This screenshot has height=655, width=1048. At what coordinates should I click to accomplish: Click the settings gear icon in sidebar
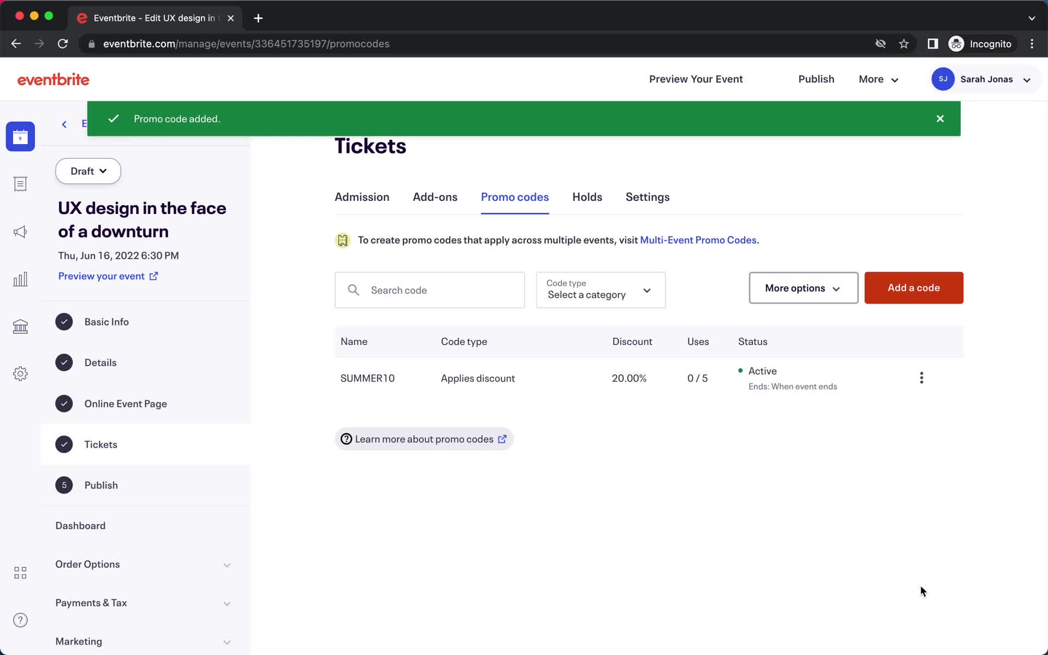point(20,373)
